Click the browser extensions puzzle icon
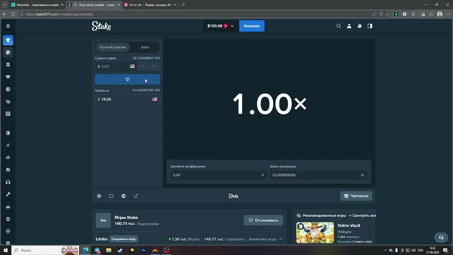 point(413,14)
